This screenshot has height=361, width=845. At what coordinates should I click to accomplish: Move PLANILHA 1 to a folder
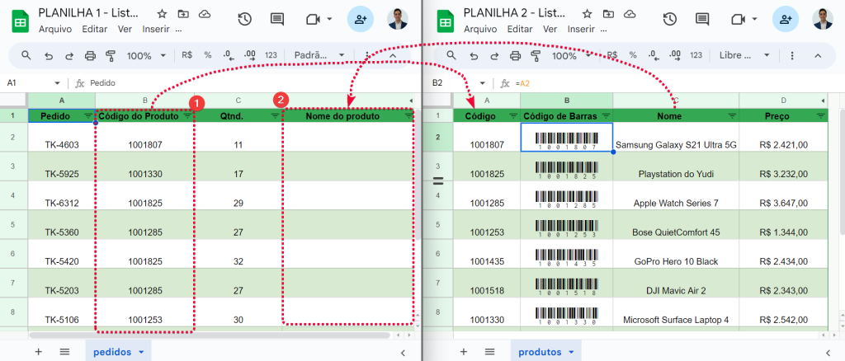tap(183, 14)
